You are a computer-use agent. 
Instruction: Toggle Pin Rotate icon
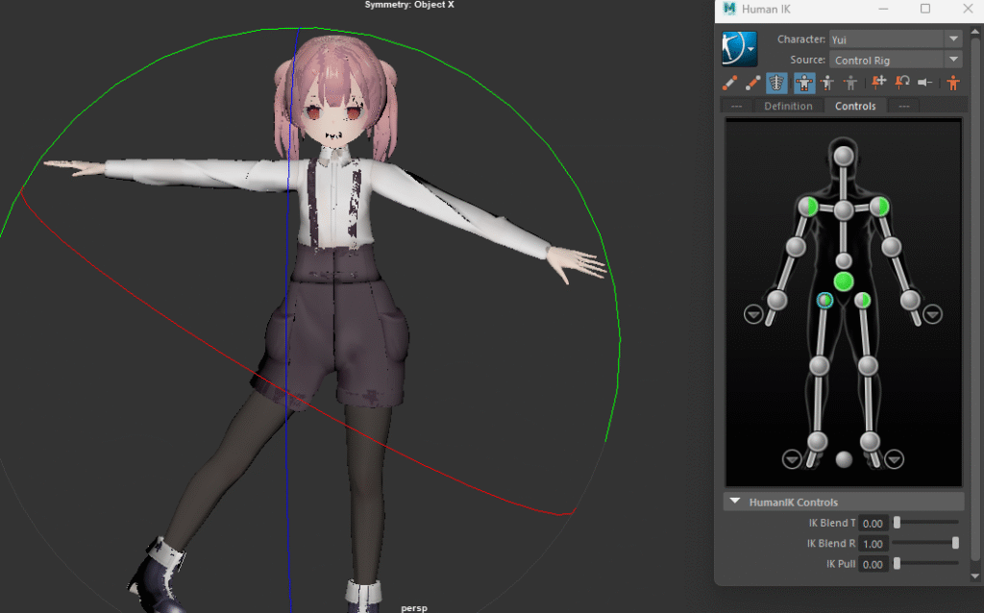click(902, 83)
